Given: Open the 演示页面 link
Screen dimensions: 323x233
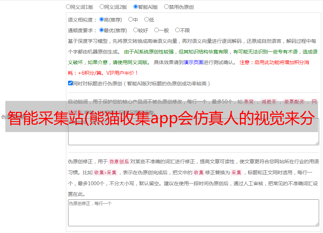Looking at the screenshot, I should [194, 62].
